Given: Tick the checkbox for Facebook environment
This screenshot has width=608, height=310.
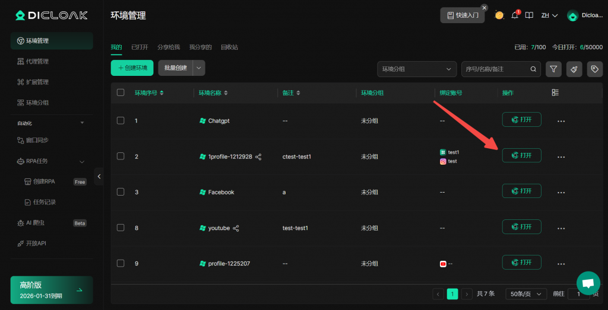Looking at the screenshot, I should click(x=121, y=192).
